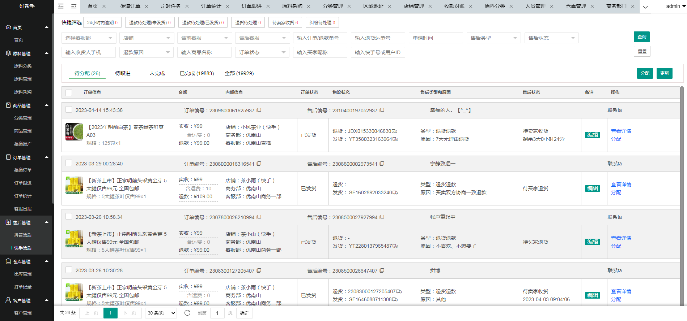Close the 定时任务 tab
687x321 pixels.
(187, 6)
